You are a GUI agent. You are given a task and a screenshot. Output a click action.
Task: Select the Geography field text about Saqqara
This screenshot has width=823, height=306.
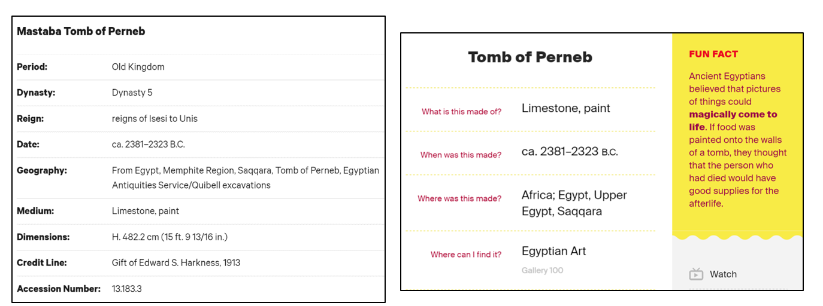(246, 178)
